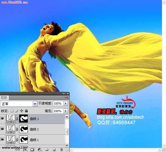166x152 pixels.
Task: Open the 填充 slider arrow
Action: 66,111
